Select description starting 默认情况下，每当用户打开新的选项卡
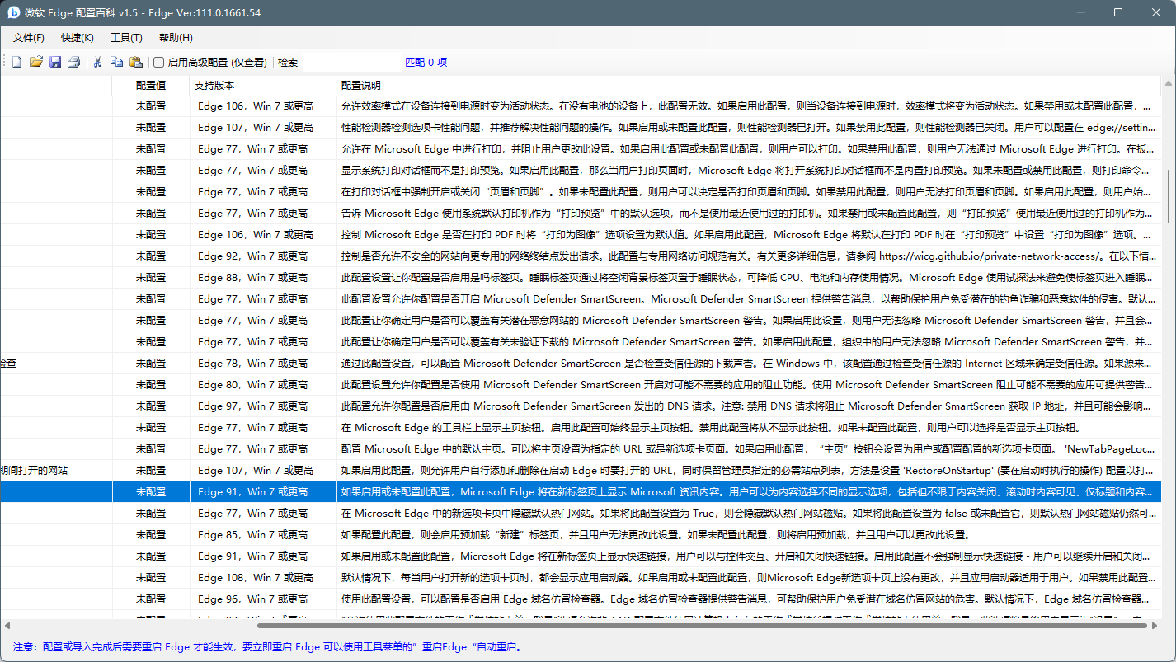The image size is (1176, 662). pos(749,577)
